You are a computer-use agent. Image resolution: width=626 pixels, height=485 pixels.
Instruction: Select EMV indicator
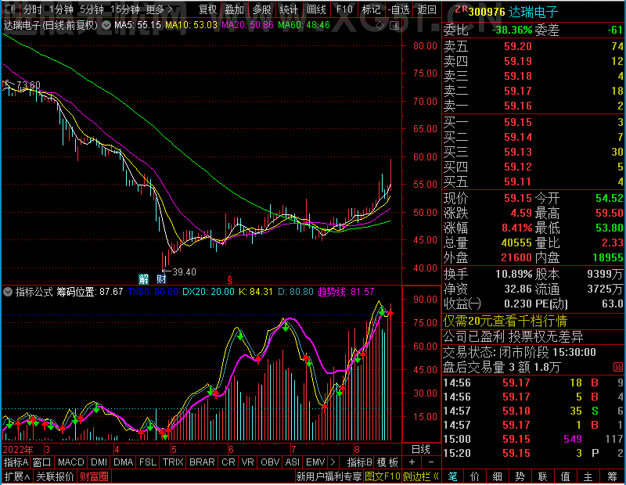(315, 462)
